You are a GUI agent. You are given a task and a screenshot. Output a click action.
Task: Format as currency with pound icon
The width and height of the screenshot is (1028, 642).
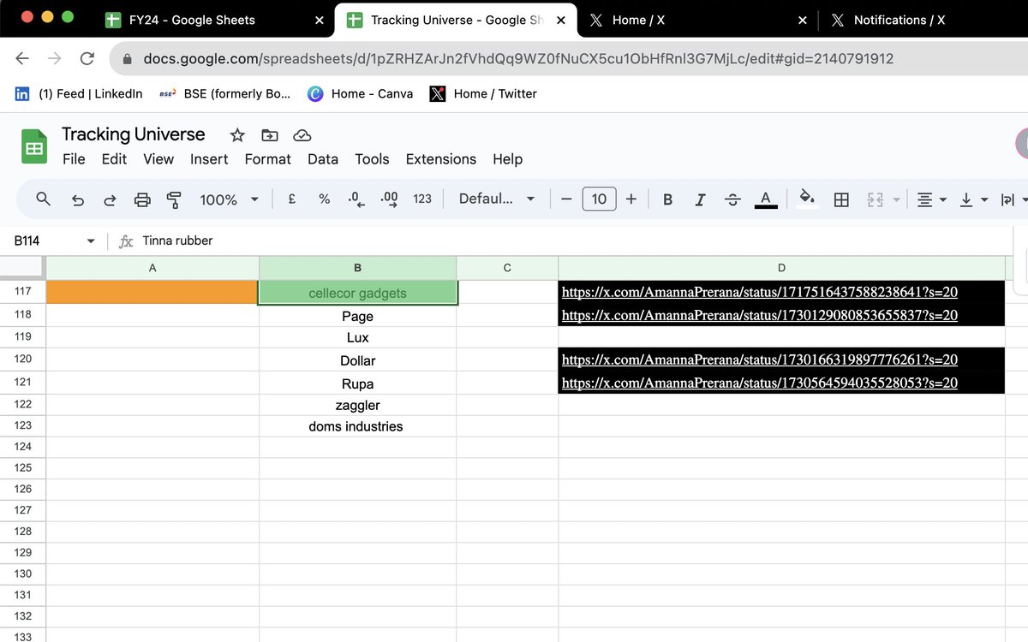click(292, 199)
